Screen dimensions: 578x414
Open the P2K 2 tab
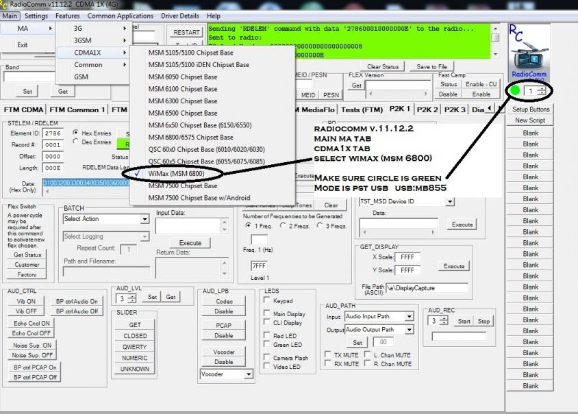pyautogui.click(x=427, y=109)
